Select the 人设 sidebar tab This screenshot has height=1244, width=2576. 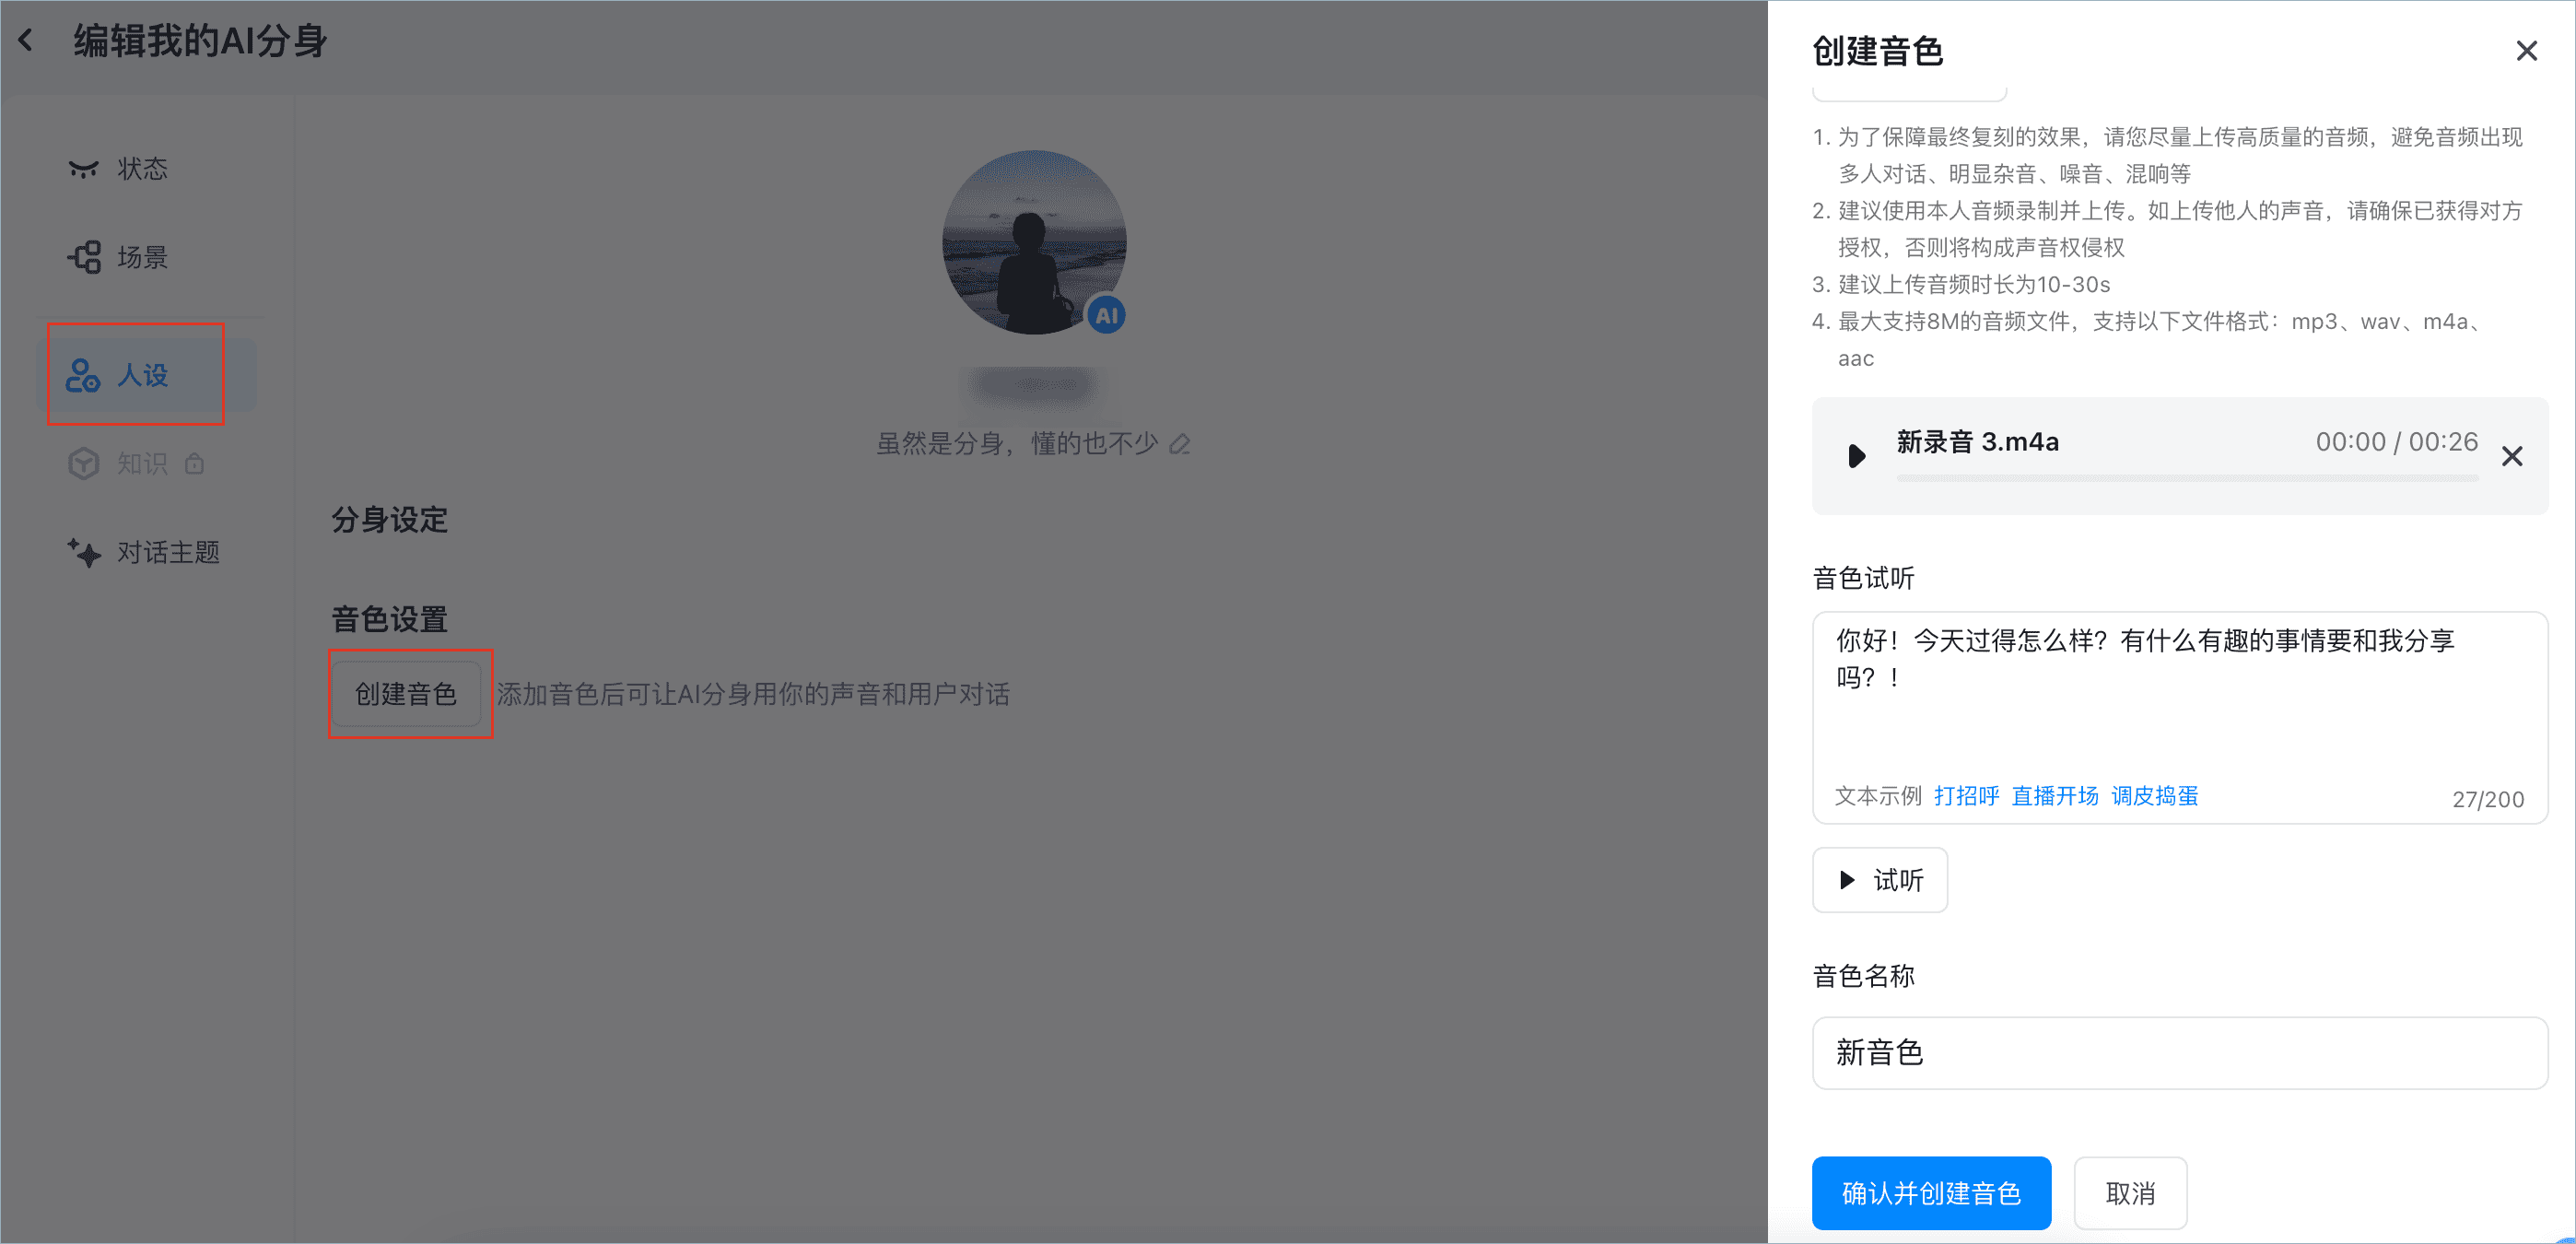146,375
